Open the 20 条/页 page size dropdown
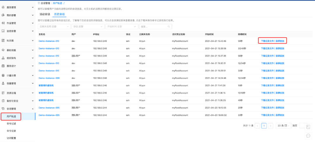The height and width of the screenshot is (142, 315). [x=283, y=126]
